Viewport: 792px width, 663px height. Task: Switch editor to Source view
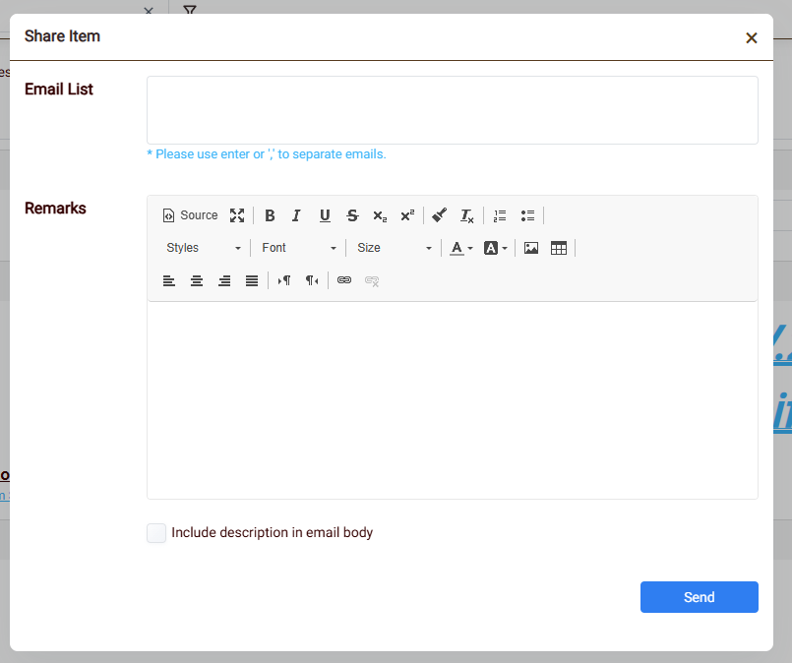tap(190, 215)
